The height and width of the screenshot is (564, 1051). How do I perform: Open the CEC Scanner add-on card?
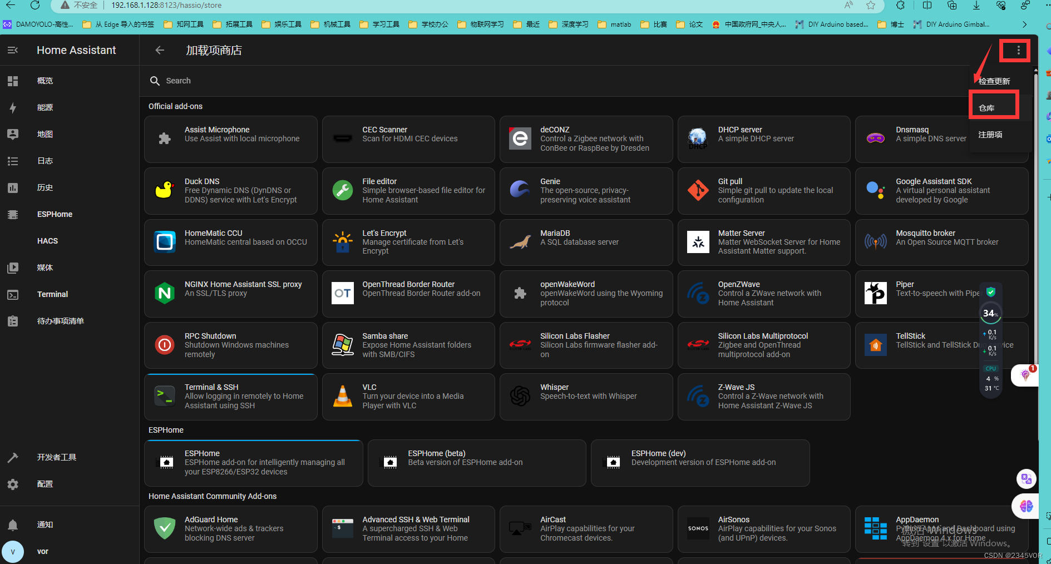(408, 139)
